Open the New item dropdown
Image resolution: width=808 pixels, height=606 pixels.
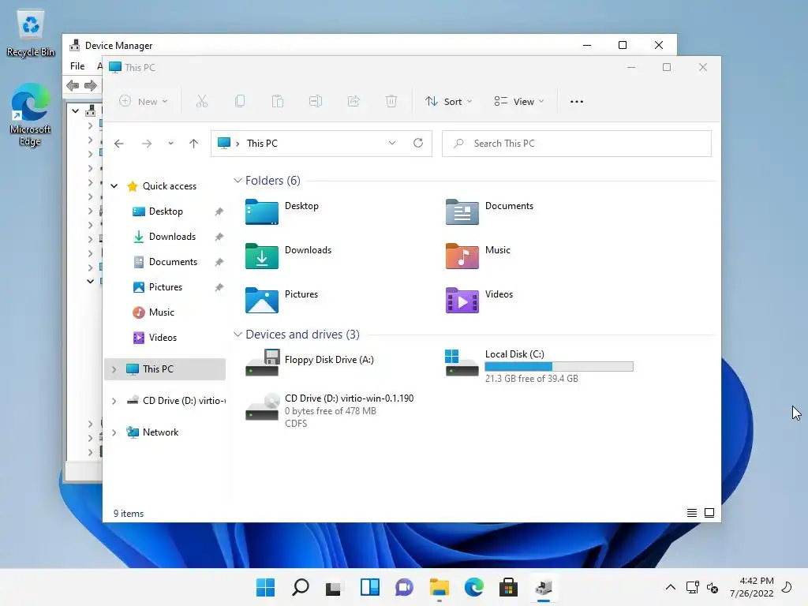coord(144,101)
